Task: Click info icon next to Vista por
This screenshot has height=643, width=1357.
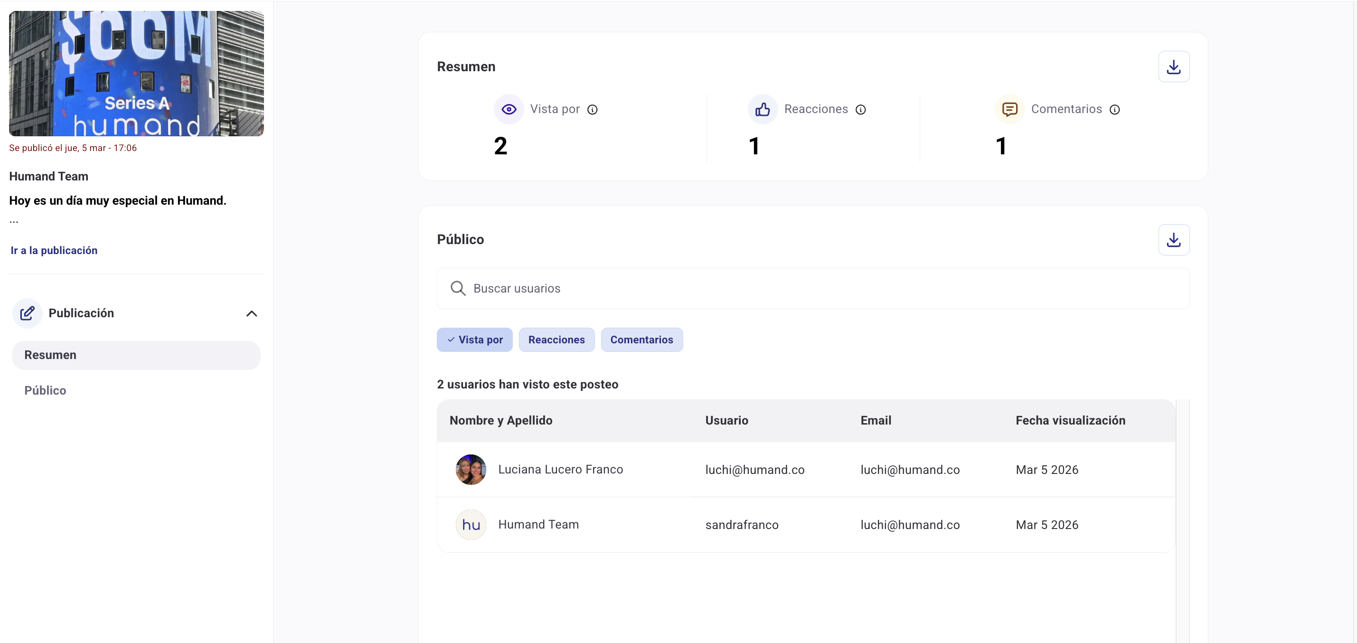Action: pyautogui.click(x=592, y=110)
